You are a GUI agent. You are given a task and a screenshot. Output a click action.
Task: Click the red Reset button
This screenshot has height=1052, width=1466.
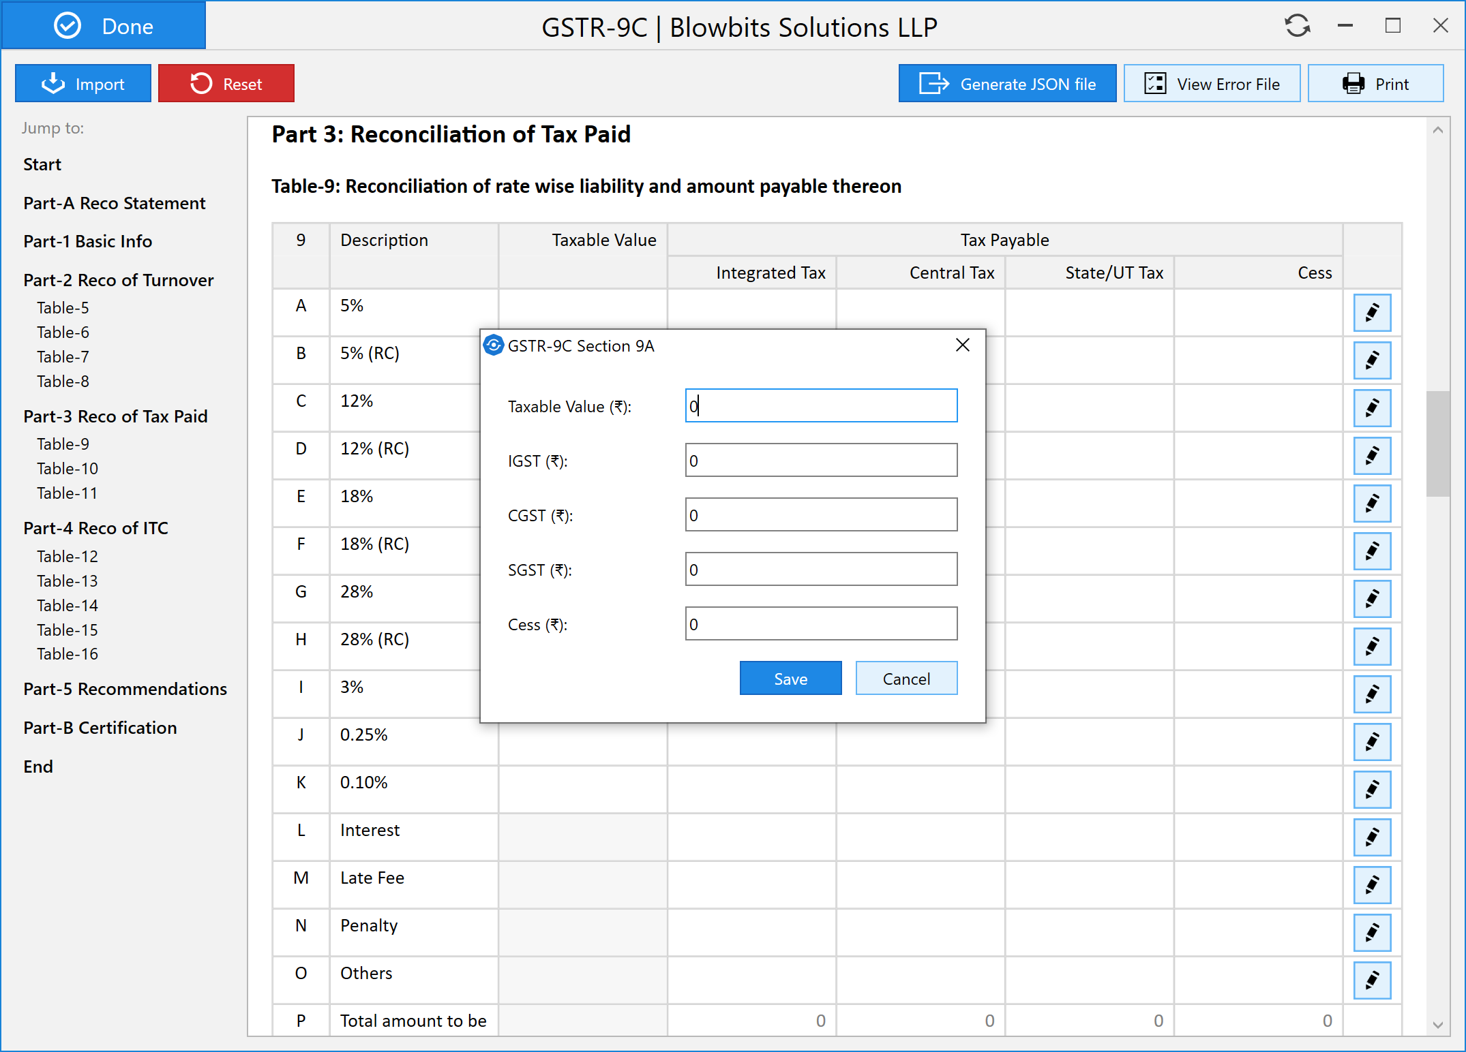pos(226,84)
